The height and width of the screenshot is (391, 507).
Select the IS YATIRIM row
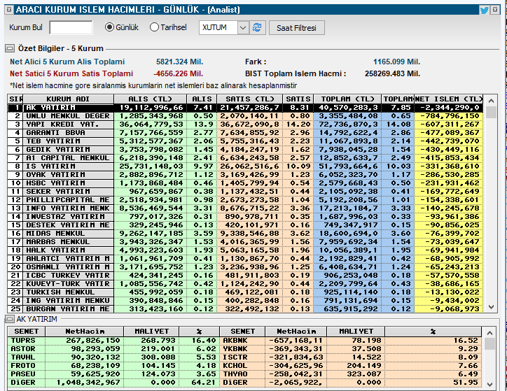[x=245, y=166]
